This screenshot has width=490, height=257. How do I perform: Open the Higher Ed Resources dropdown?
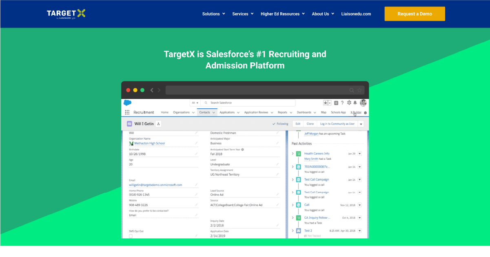point(283,14)
